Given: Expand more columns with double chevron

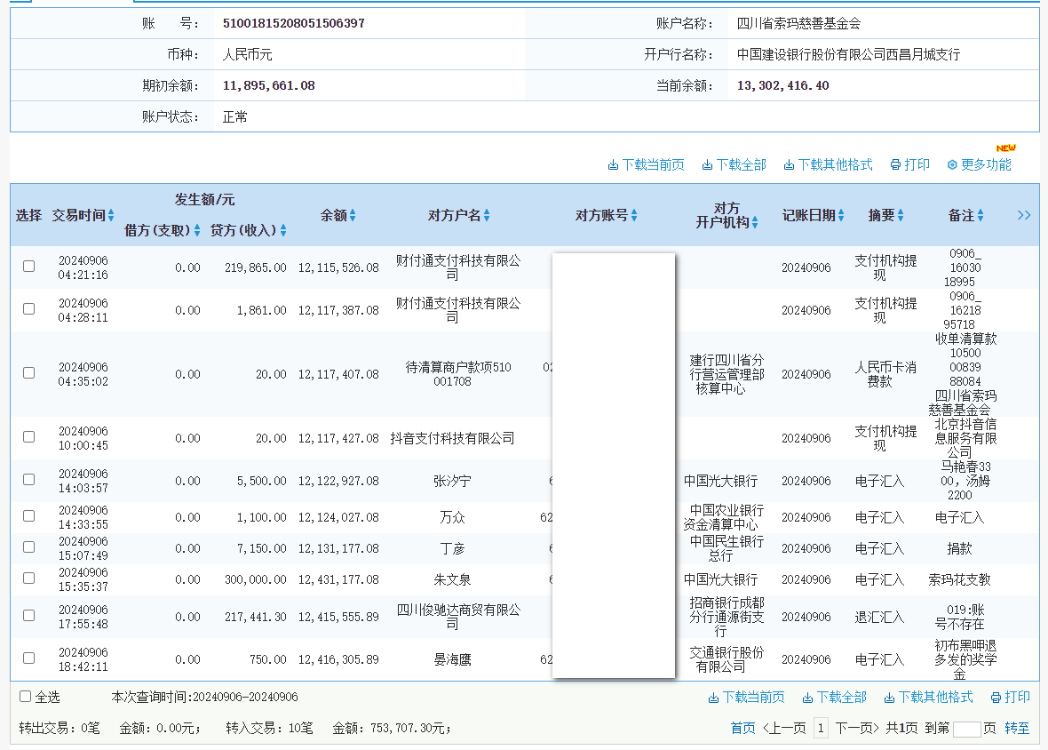Looking at the screenshot, I should (x=1024, y=215).
